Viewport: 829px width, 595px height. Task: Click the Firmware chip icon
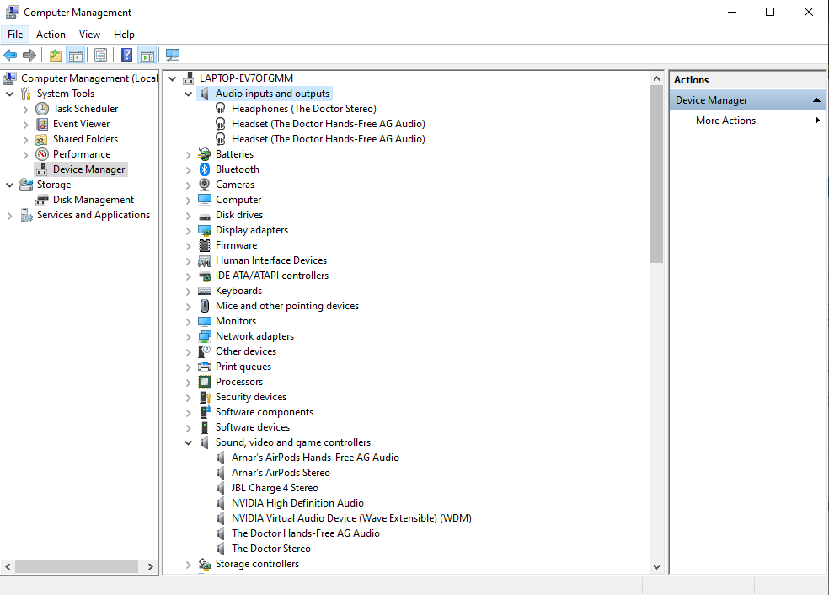tap(205, 245)
